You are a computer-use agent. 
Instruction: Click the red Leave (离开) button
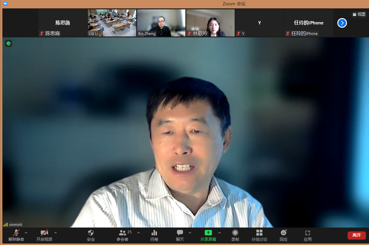pos(356,235)
